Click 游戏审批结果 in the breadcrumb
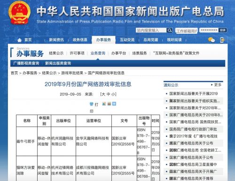235x181 pixels. point(72,73)
